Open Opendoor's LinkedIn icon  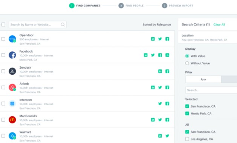pyautogui.click(x=153, y=39)
